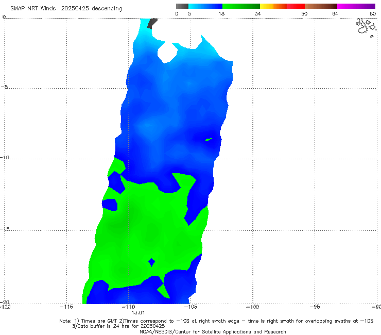Click the longitude label '-95'
The width and height of the screenshot is (381, 335).
pyautogui.click(x=315, y=307)
